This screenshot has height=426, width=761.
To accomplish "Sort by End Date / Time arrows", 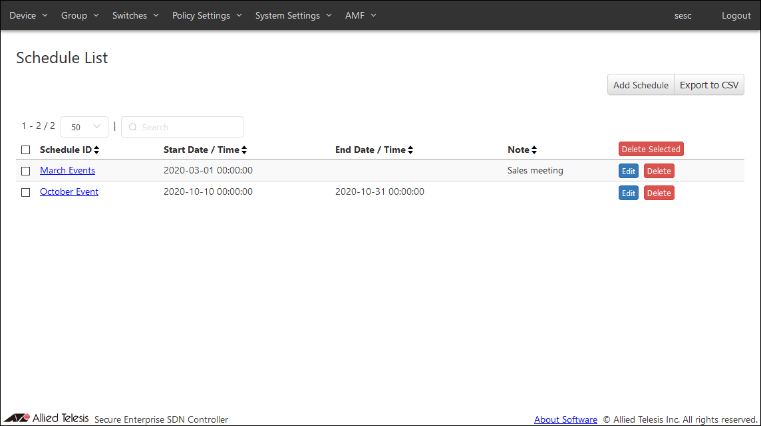I will (x=410, y=150).
